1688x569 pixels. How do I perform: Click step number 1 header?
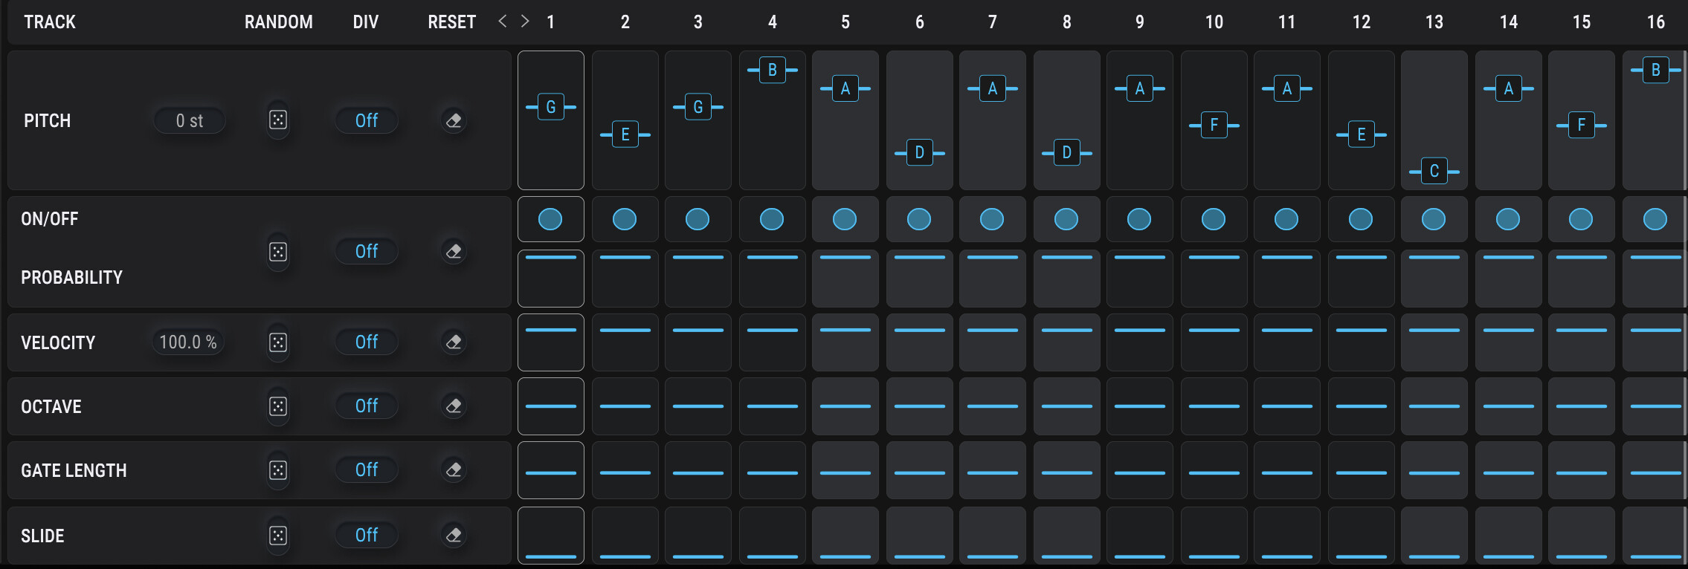(550, 22)
